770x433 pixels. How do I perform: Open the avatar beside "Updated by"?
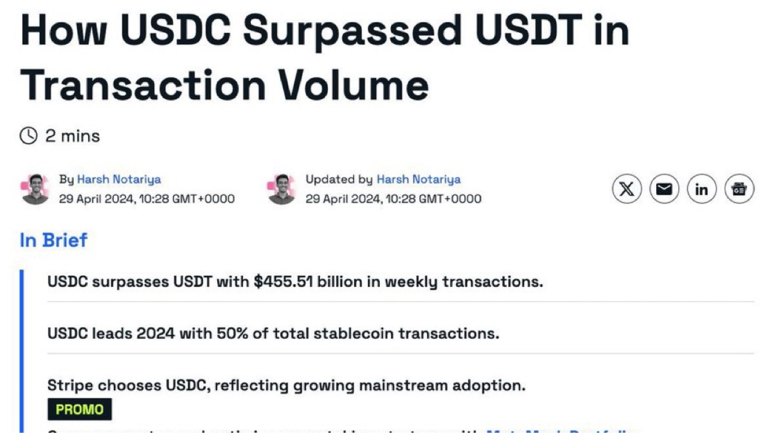click(x=281, y=189)
